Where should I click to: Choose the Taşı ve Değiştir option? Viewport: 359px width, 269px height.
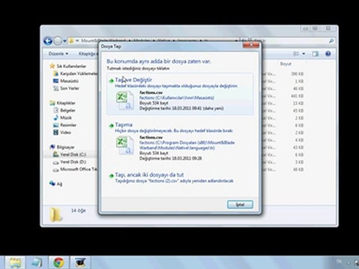coord(180,94)
